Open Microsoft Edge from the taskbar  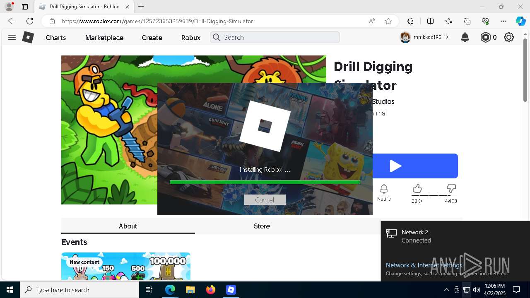coord(170,290)
